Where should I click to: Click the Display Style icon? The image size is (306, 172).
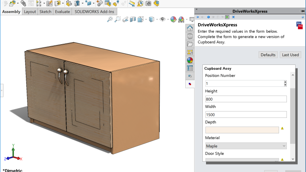pos(152,19)
